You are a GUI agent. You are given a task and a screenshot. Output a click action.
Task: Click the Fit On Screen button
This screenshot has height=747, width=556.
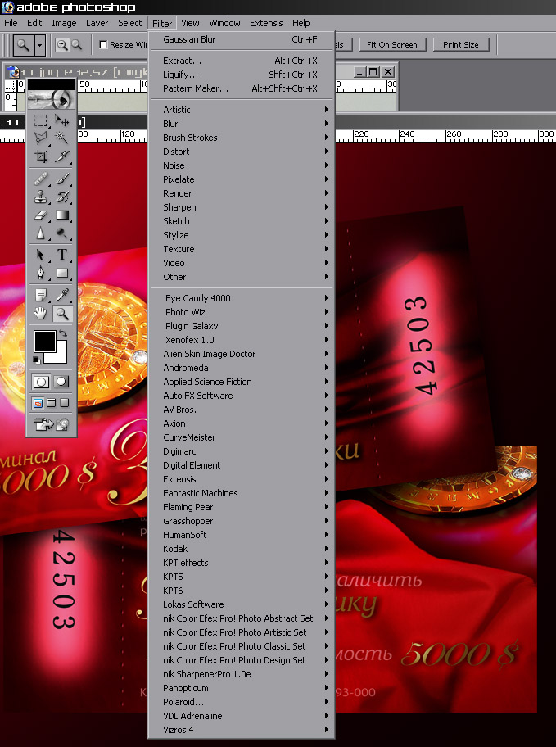click(x=392, y=45)
